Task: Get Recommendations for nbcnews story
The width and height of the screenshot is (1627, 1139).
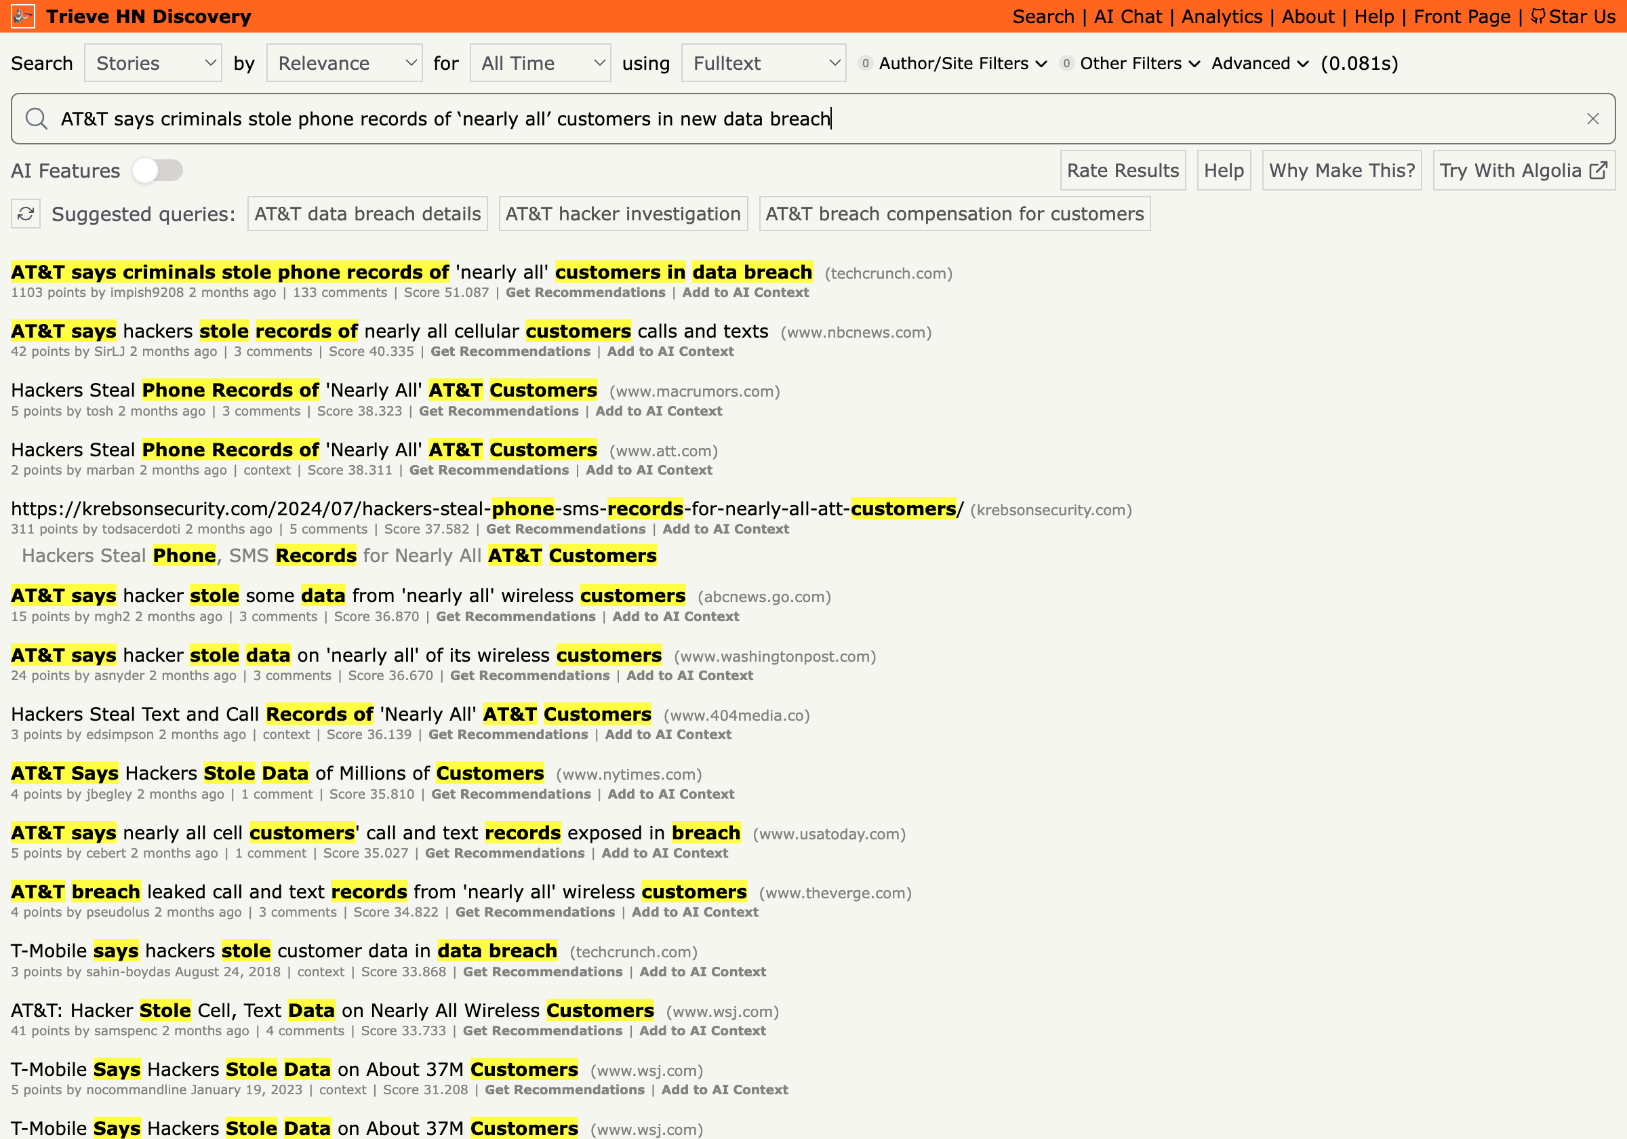Action: pyautogui.click(x=510, y=351)
